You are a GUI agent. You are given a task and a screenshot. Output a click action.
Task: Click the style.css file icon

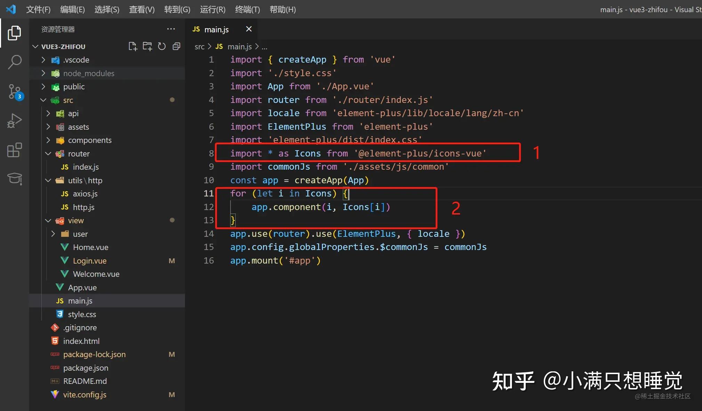60,314
